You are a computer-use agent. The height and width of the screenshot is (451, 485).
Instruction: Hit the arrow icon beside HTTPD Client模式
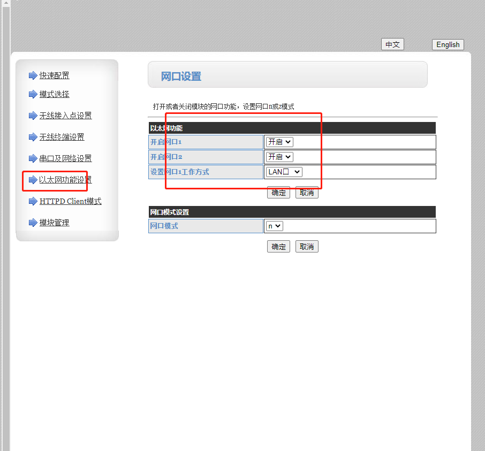(33, 201)
